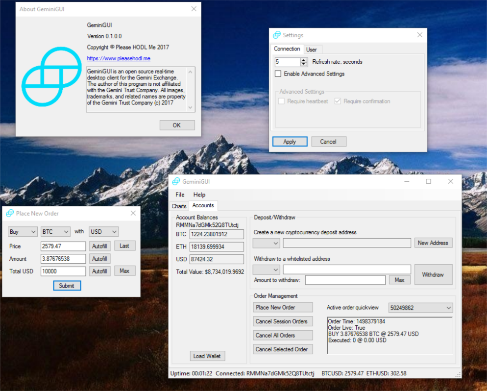The image size is (487, 391).
Task: Click the Place New Order button
Action: point(283,307)
